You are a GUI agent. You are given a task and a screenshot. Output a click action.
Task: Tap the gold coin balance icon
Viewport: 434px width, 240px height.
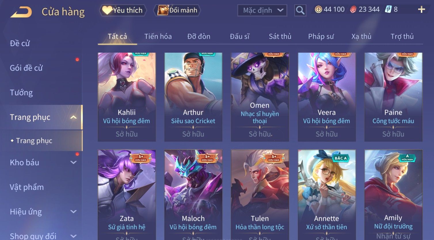point(318,9)
